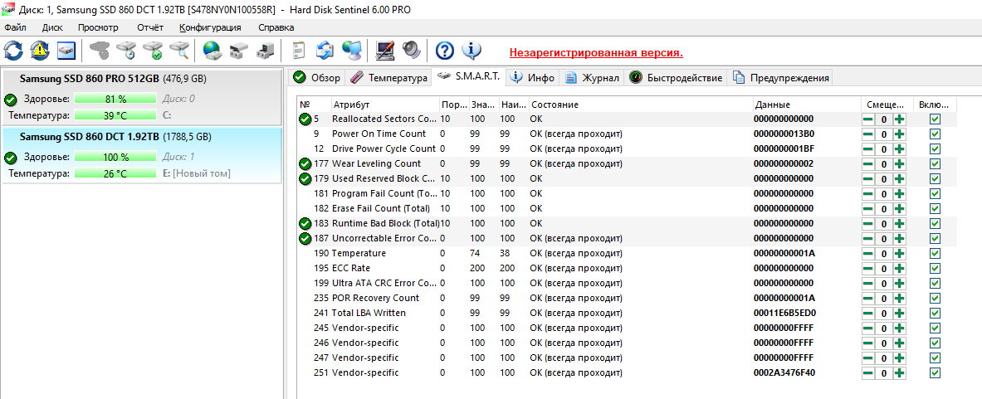This screenshot has height=399, width=982.
Task: Click the 39 °C temperature bar
Action: point(115,115)
